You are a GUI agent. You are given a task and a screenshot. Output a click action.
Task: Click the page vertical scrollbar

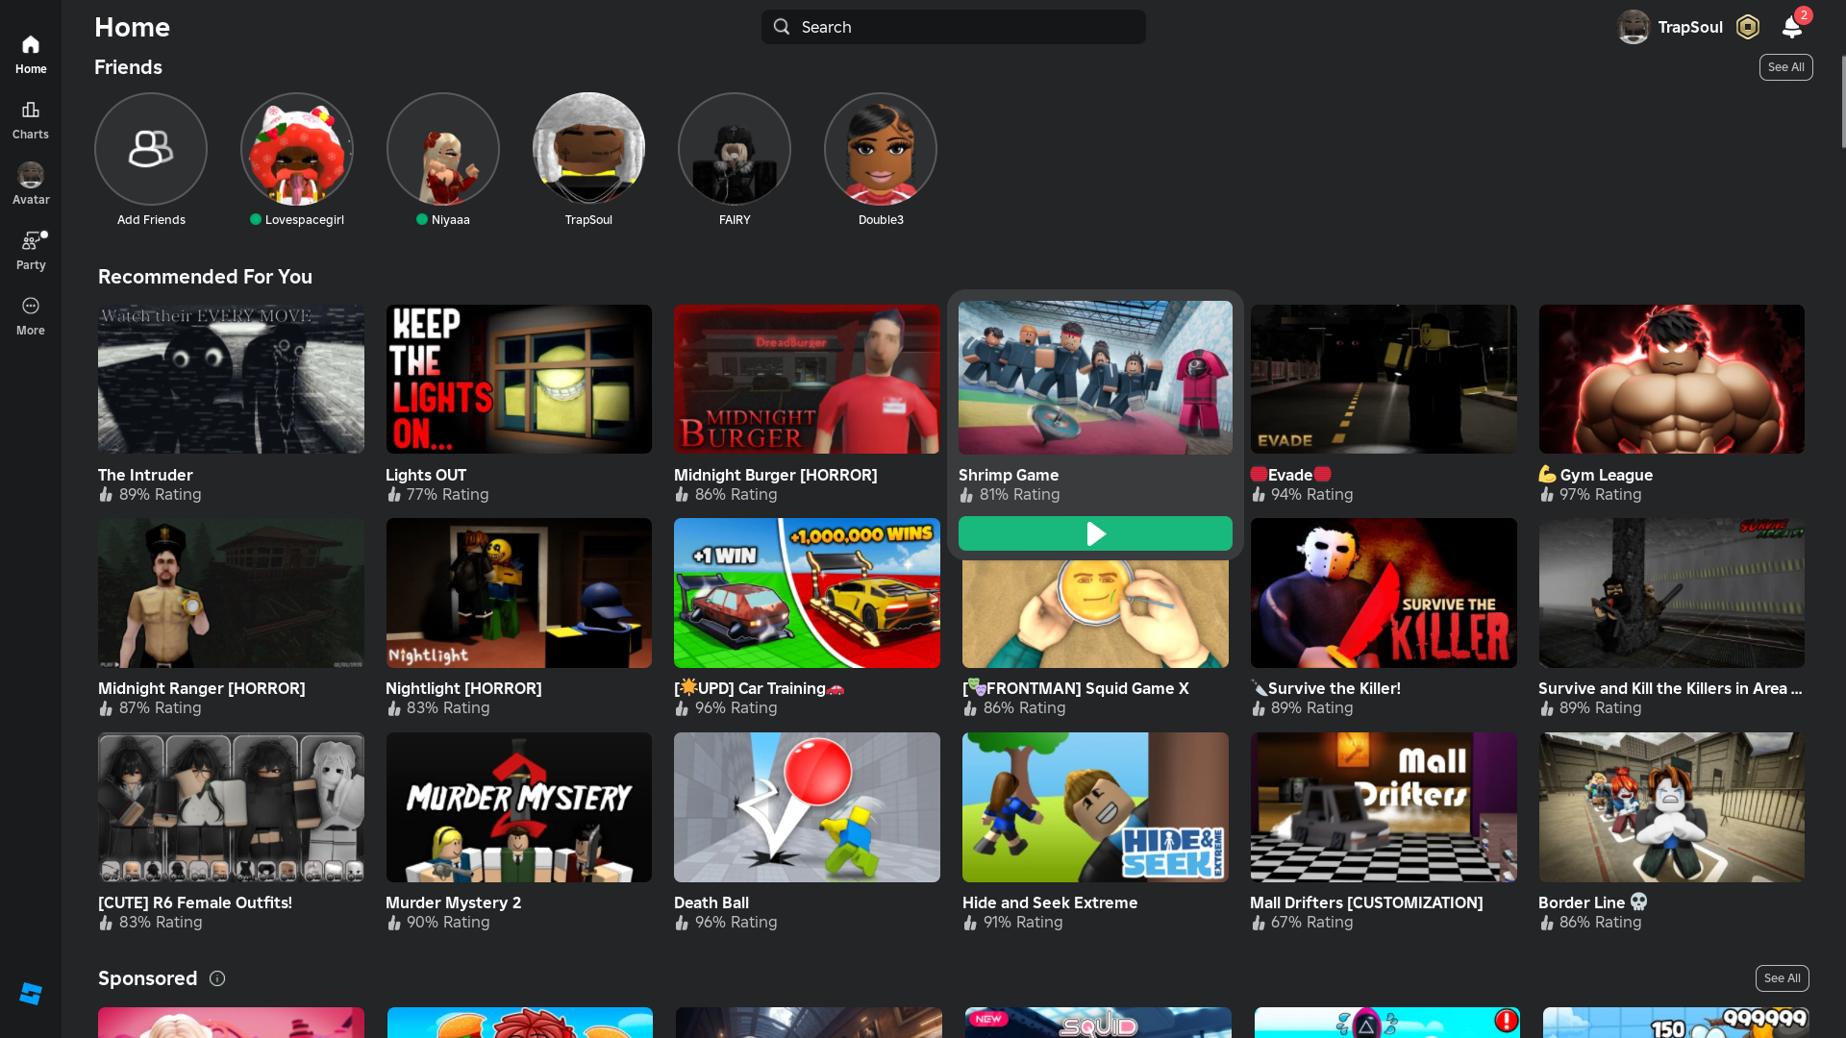tap(1843, 101)
